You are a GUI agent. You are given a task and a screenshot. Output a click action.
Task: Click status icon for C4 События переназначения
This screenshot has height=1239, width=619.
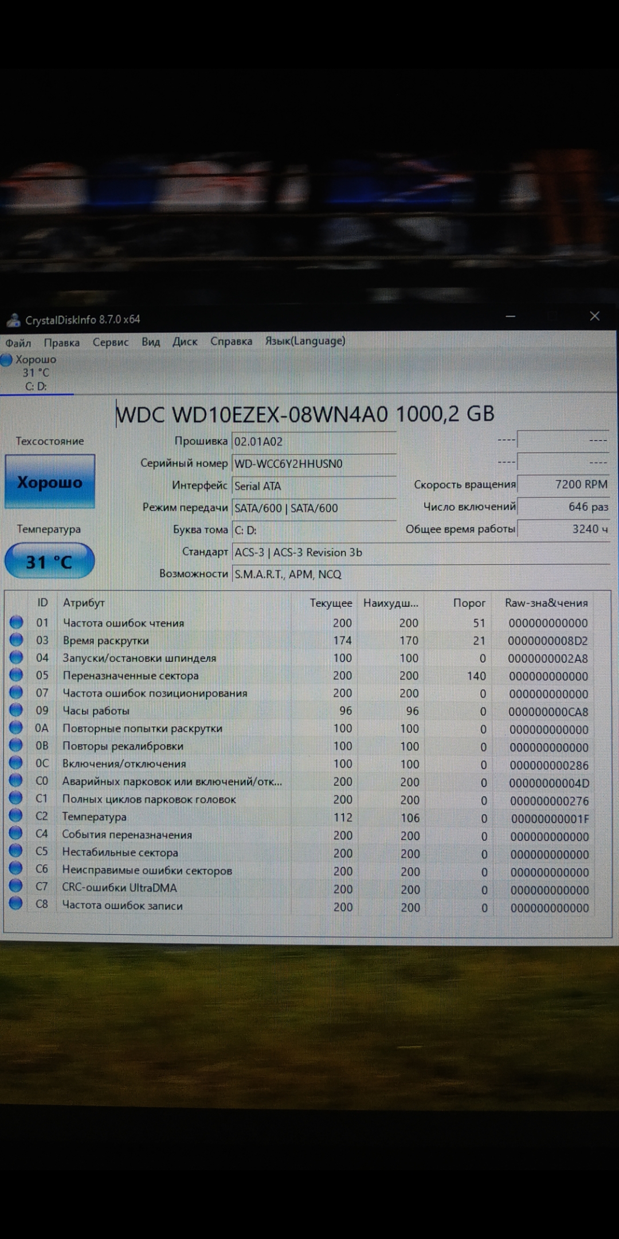(x=16, y=833)
